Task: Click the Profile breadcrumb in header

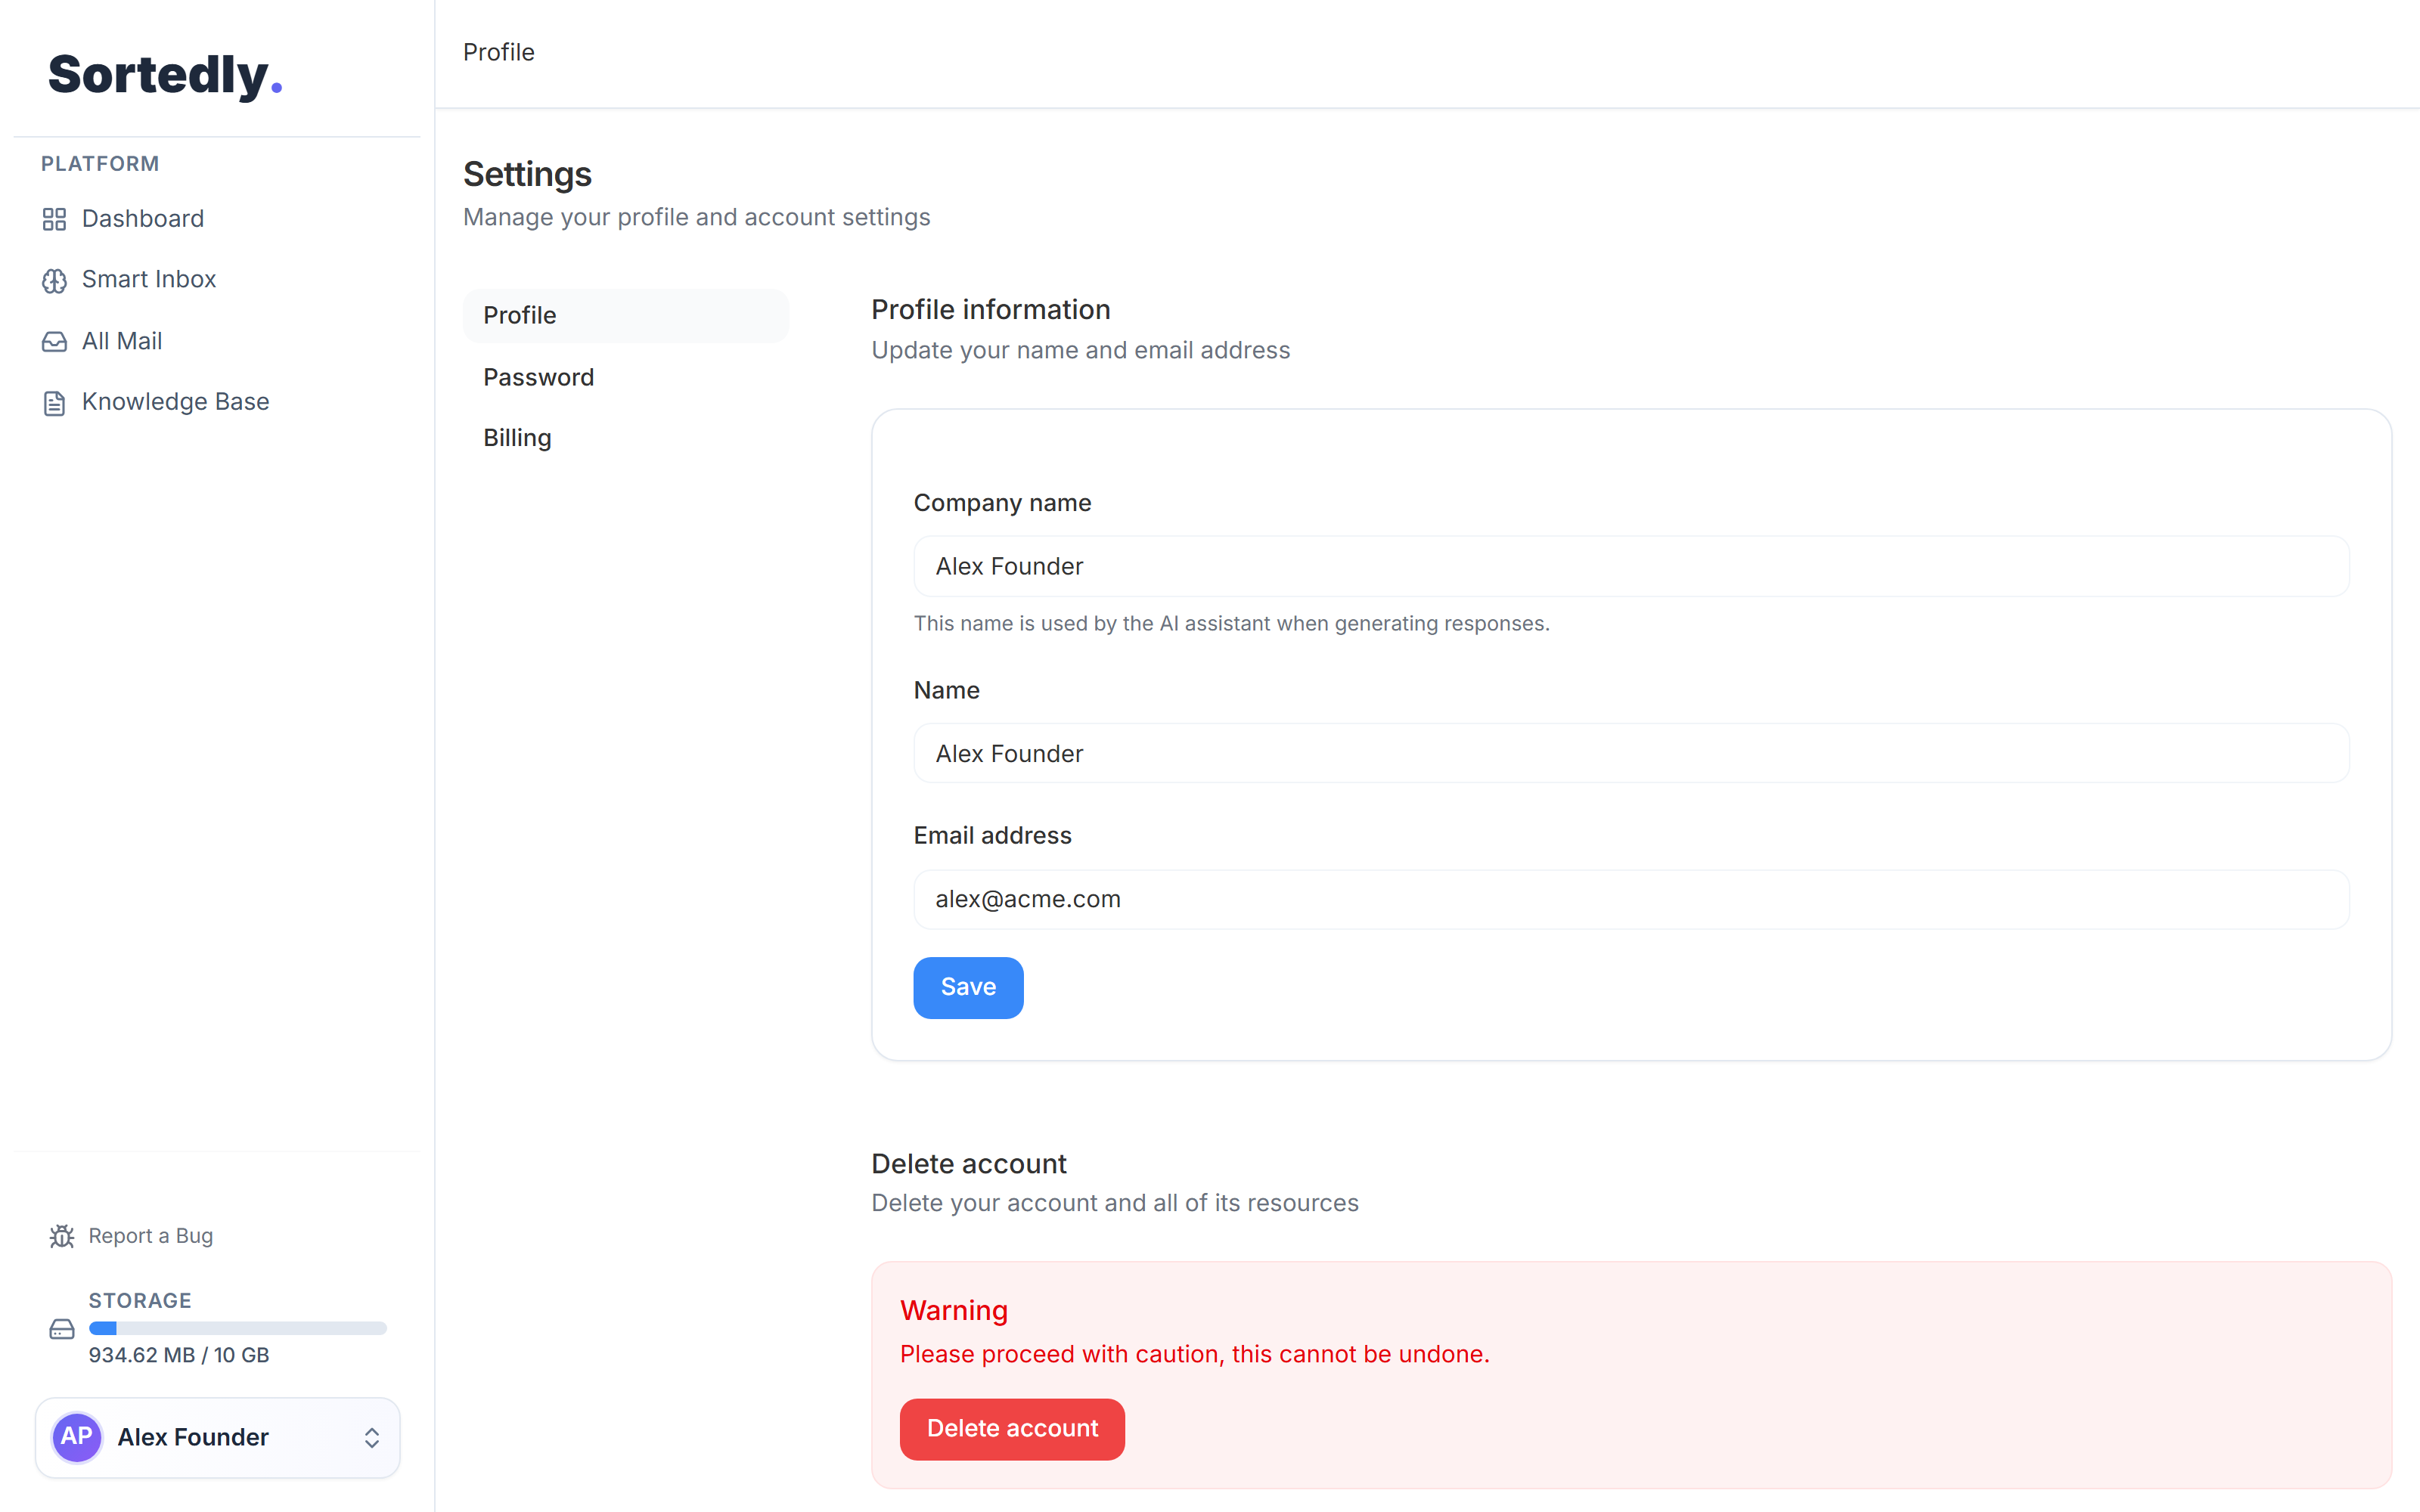Action: [498, 52]
